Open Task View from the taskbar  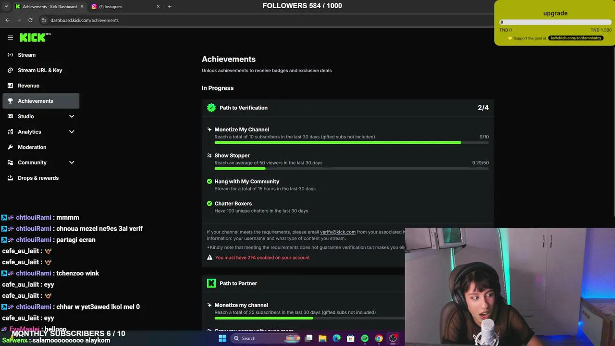coord(308,338)
